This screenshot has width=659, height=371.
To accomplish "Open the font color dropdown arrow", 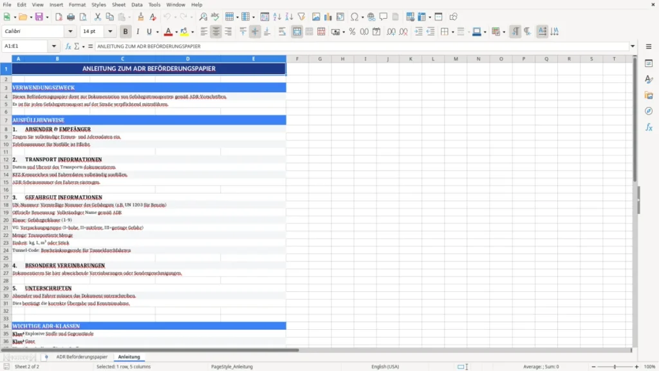I will pyautogui.click(x=176, y=32).
